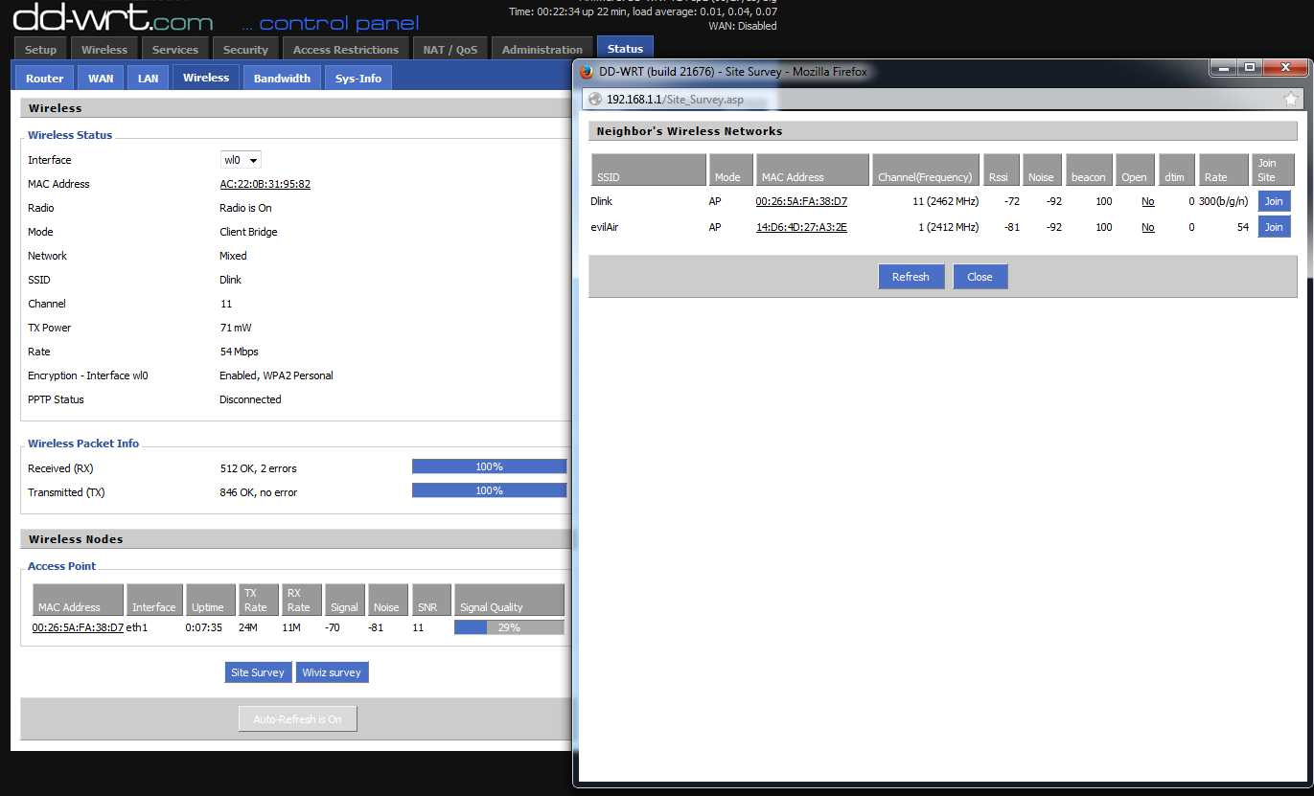Screen dimensions: 1314x796
Task: Click the SSID column header
Action: coord(649,170)
